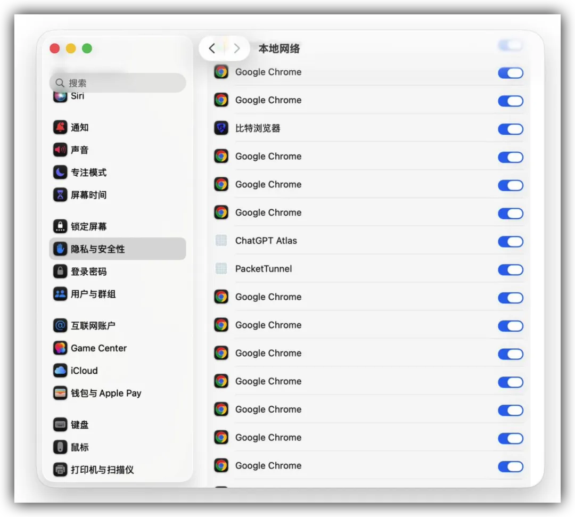Select the 钱包与 Apple Pay wallet icon
The height and width of the screenshot is (517, 575).
pyautogui.click(x=60, y=393)
